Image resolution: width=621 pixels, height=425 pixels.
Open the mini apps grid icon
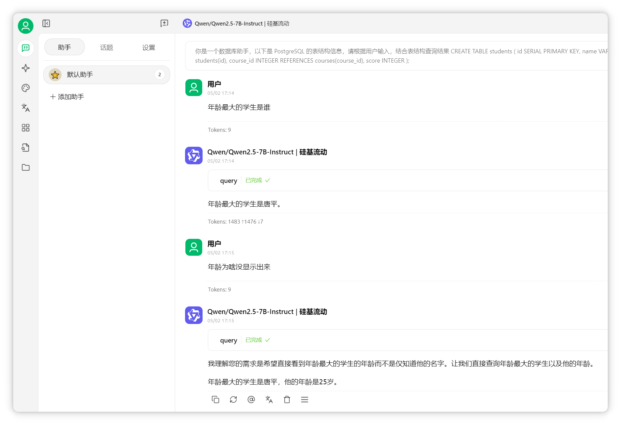coord(25,128)
